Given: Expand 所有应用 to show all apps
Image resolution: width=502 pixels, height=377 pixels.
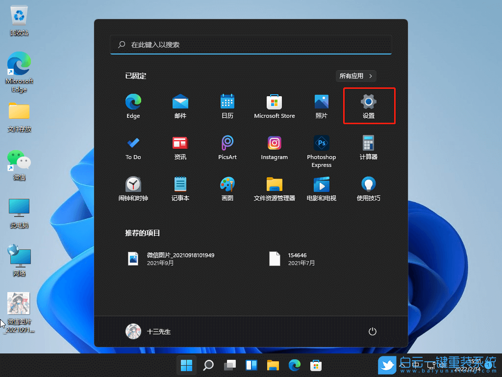Looking at the screenshot, I should [x=356, y=76].
